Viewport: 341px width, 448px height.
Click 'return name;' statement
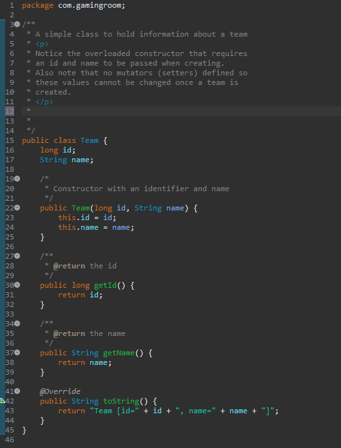85,362
